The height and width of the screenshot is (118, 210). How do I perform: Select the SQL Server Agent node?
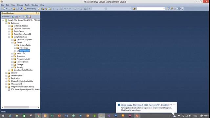click(x=25, y=89)
